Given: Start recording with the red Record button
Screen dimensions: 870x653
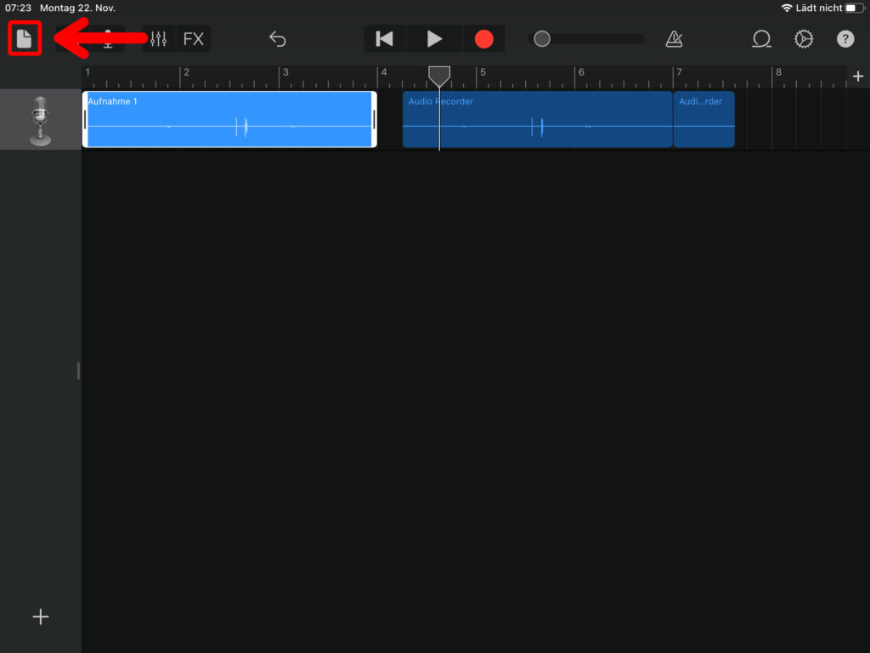Looking at the screenshot, I should (x=483, y=39).
